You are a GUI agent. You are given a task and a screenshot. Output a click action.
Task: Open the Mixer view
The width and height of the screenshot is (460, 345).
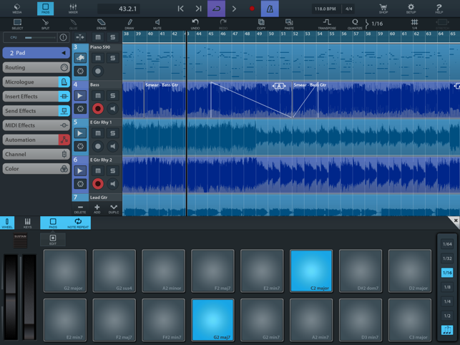[73, 9]
